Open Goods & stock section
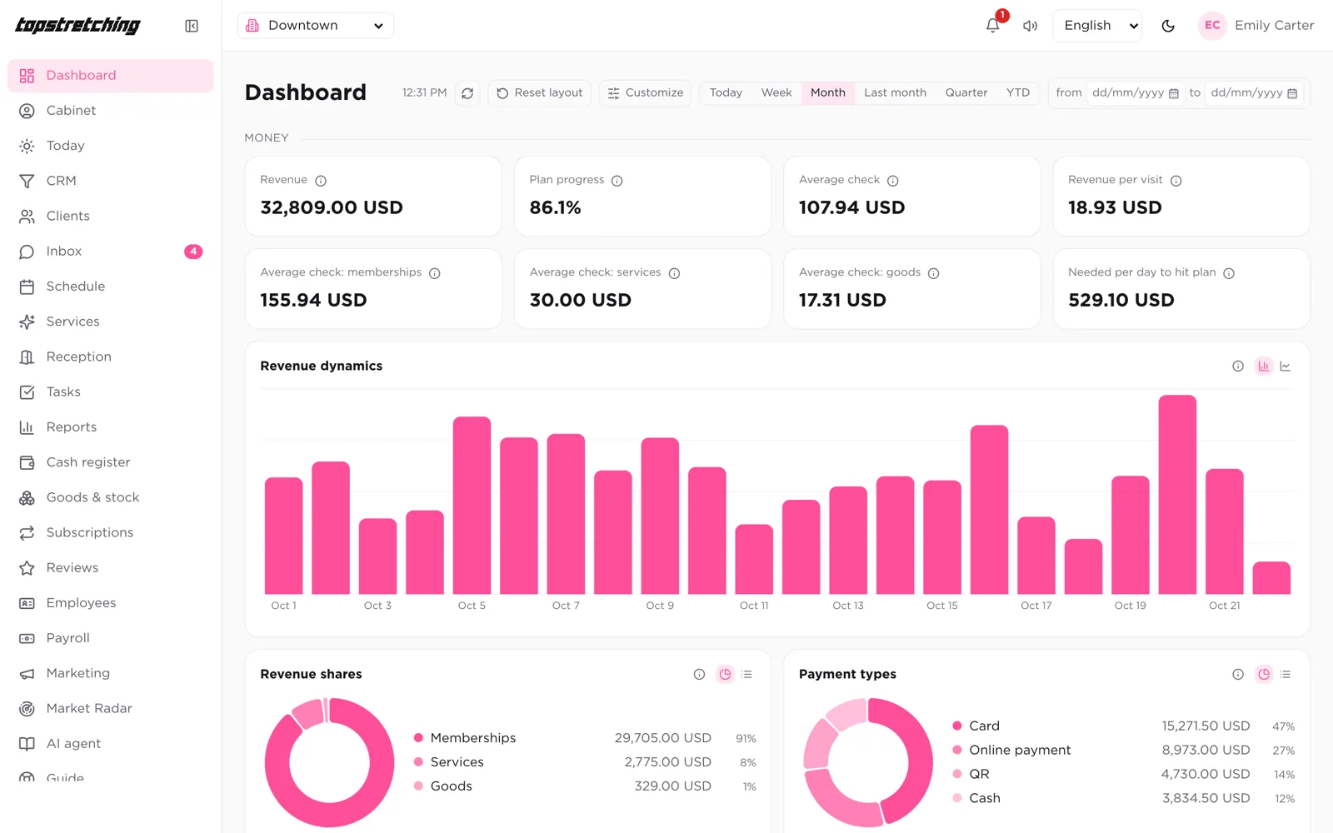The height and width of the screenshot is (833, 1333). tap(111, 497)
